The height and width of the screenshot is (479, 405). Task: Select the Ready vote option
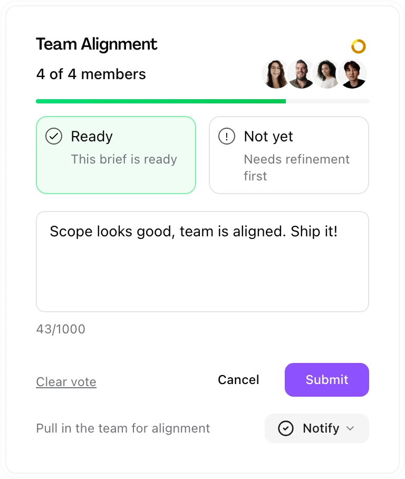116,155
